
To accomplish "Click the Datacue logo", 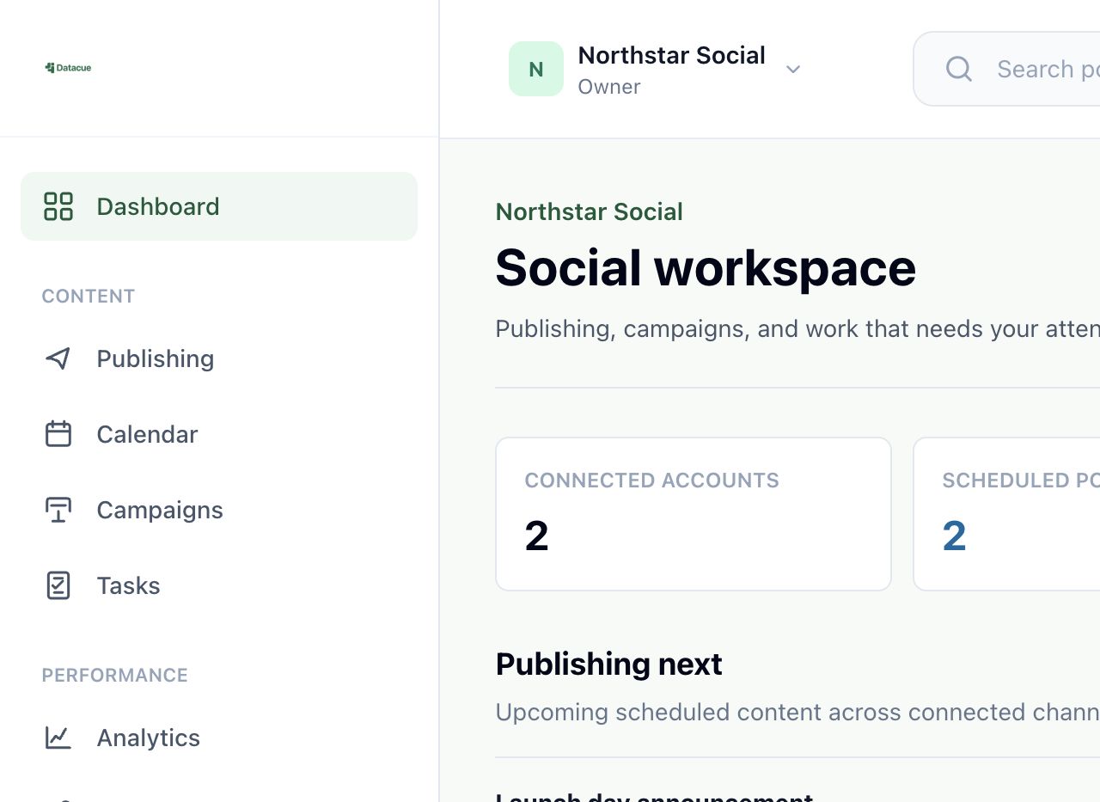I will [68, 68].
